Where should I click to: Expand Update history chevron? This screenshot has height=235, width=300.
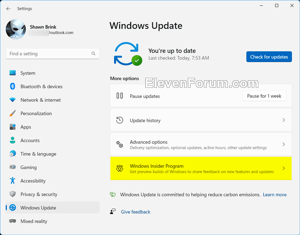[284, 120]
